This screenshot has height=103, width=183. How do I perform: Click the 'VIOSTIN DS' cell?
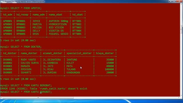tap(56, 31)
